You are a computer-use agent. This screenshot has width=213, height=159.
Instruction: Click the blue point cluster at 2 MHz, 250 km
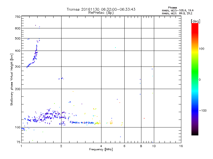[x=61, y=78]
